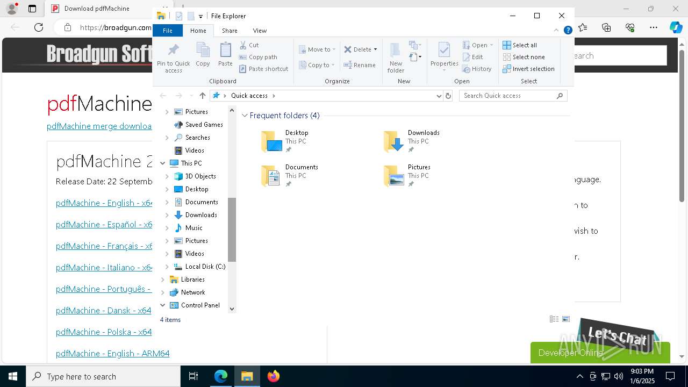Open recent locations dropdown arrow
The image size is (688, 387).
click(191, 96)
